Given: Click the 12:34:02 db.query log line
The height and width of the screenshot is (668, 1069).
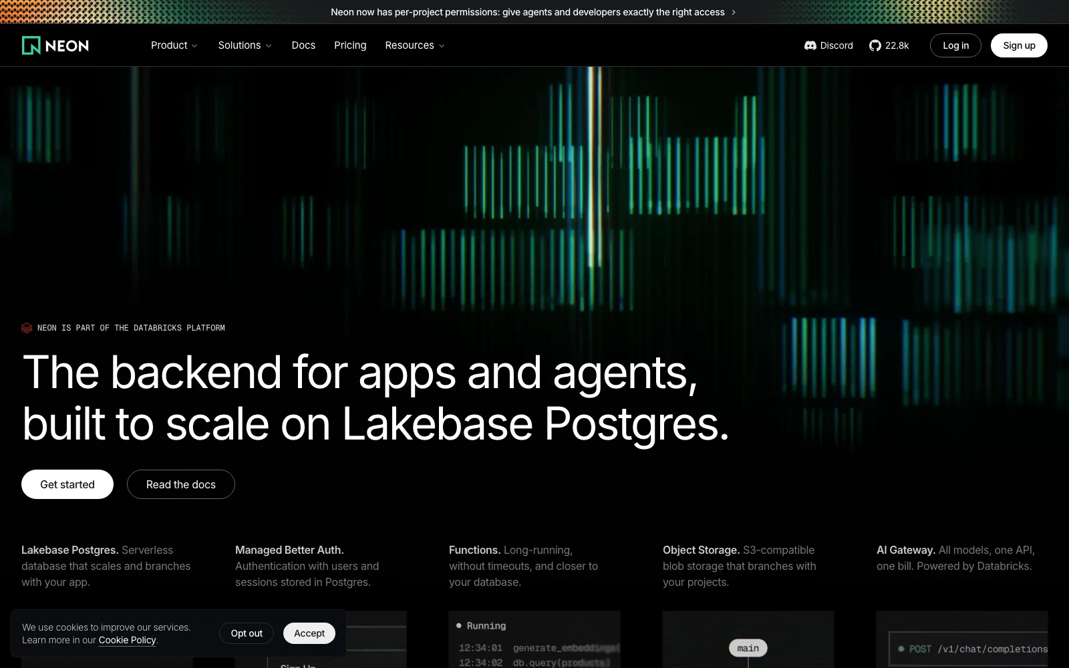Looking at the screenshot, I should click(534, 663).
